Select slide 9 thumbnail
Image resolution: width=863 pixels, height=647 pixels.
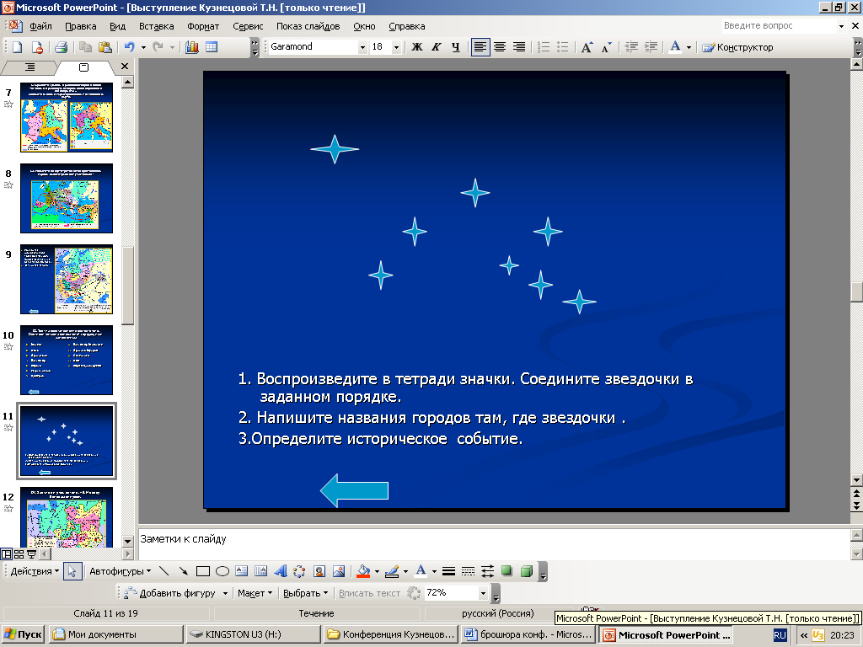(x=67, y=280)
